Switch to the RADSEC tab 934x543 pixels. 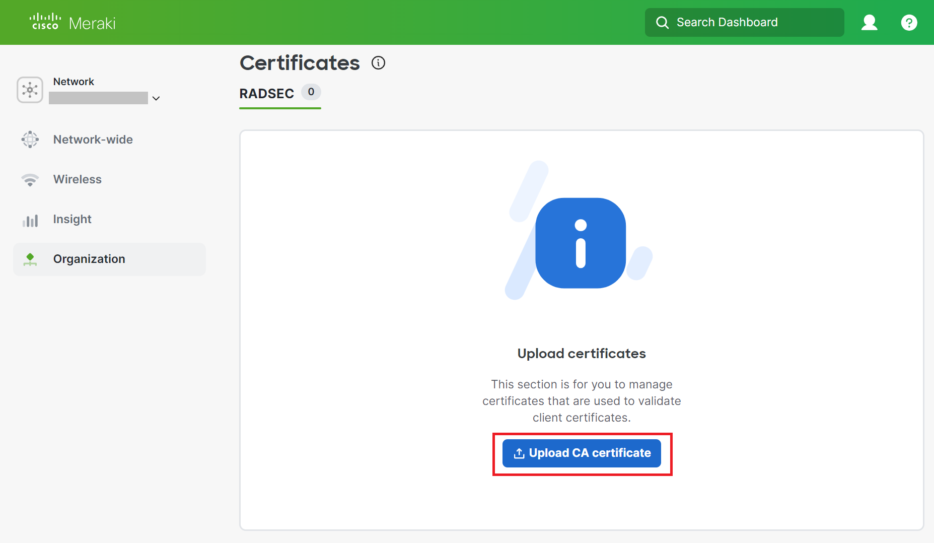tap(267, 94)
